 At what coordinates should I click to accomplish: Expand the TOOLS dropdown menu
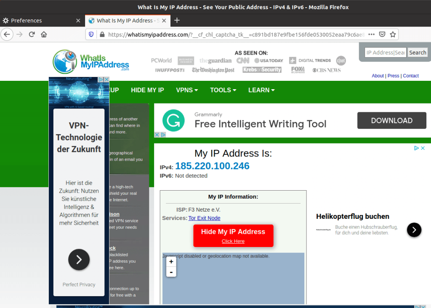(x=223, y=90)
